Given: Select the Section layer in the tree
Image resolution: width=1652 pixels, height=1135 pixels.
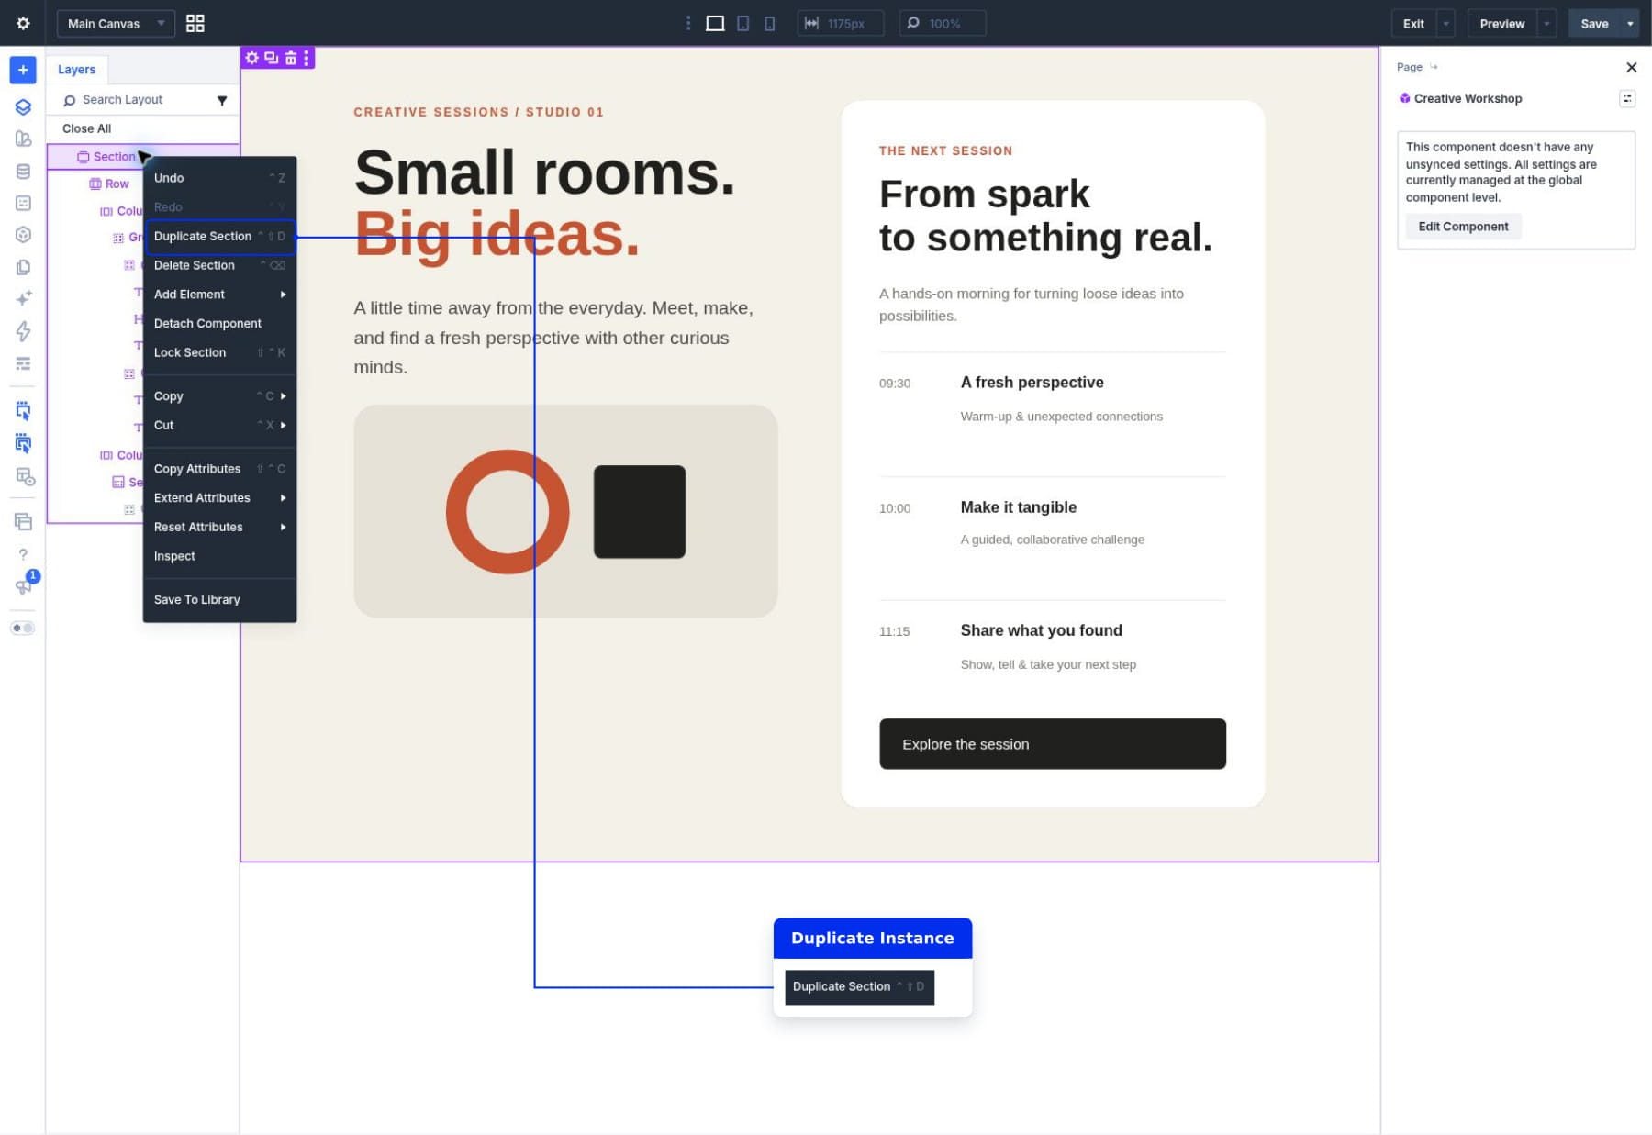Looking at the screenshot, I should 114,157.
